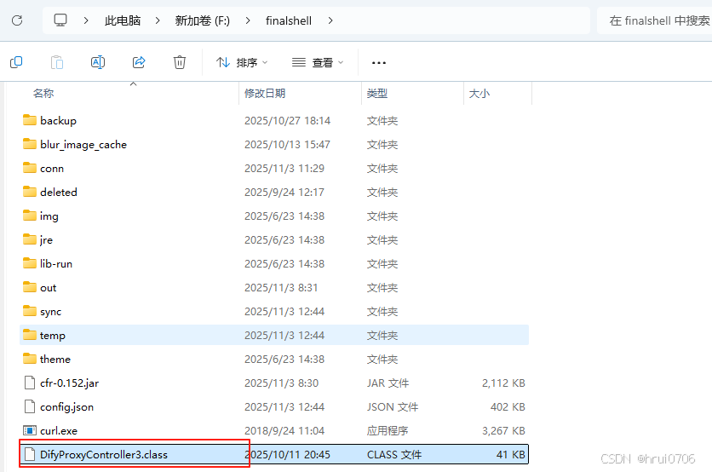Click the Copy icon in toolbar
This screenshot has width=712, height=472.
(x=16, y=62)
